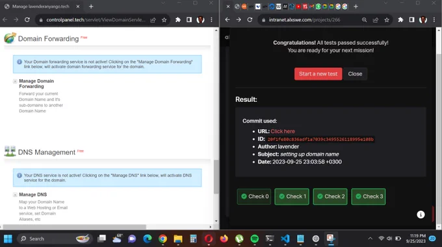Select Check 1 result
Screen dimensions: 442x247
point(292,196)
